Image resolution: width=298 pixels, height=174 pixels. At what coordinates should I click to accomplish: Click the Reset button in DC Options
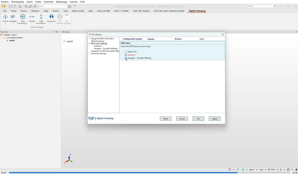click(165, 119)
